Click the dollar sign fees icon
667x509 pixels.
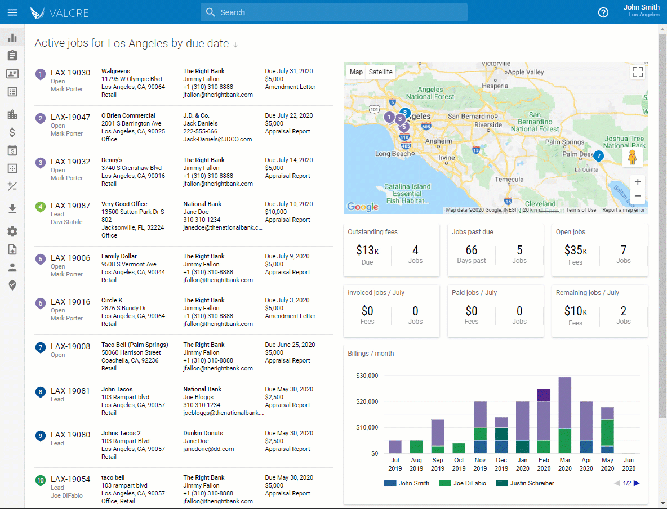pos(12,132)
